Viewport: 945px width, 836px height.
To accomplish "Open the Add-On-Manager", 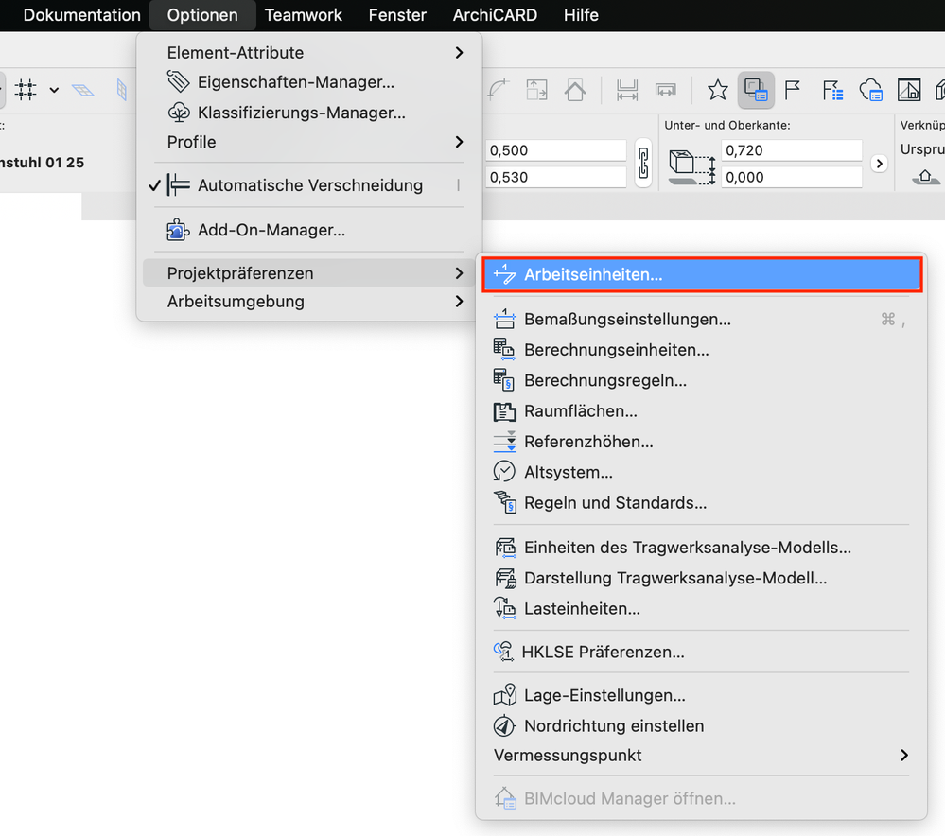I will click(309, 230).
